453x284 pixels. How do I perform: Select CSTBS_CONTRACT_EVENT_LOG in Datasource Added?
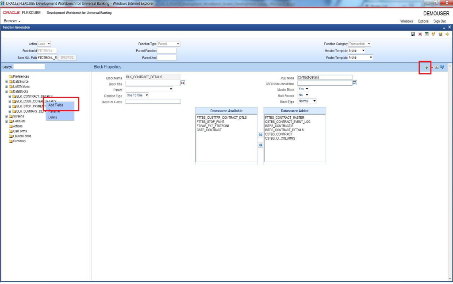click(288, 121)
